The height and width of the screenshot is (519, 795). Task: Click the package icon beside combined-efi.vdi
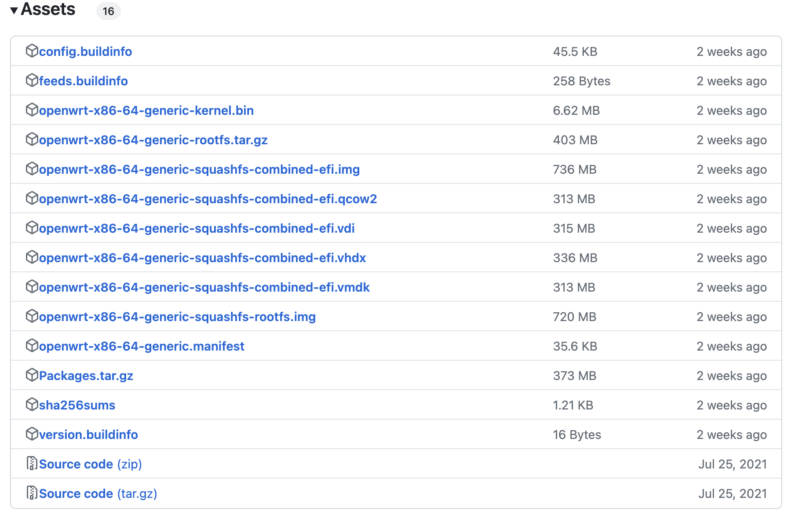32,228
